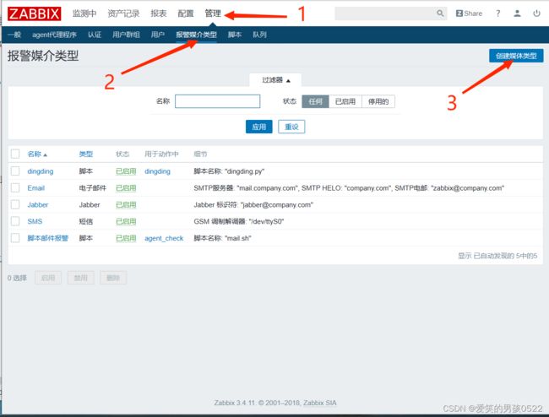Open the 配置 menu
The width and height of the screenshot is (549, 417).
pyautogui.click(x=186, y=14)
